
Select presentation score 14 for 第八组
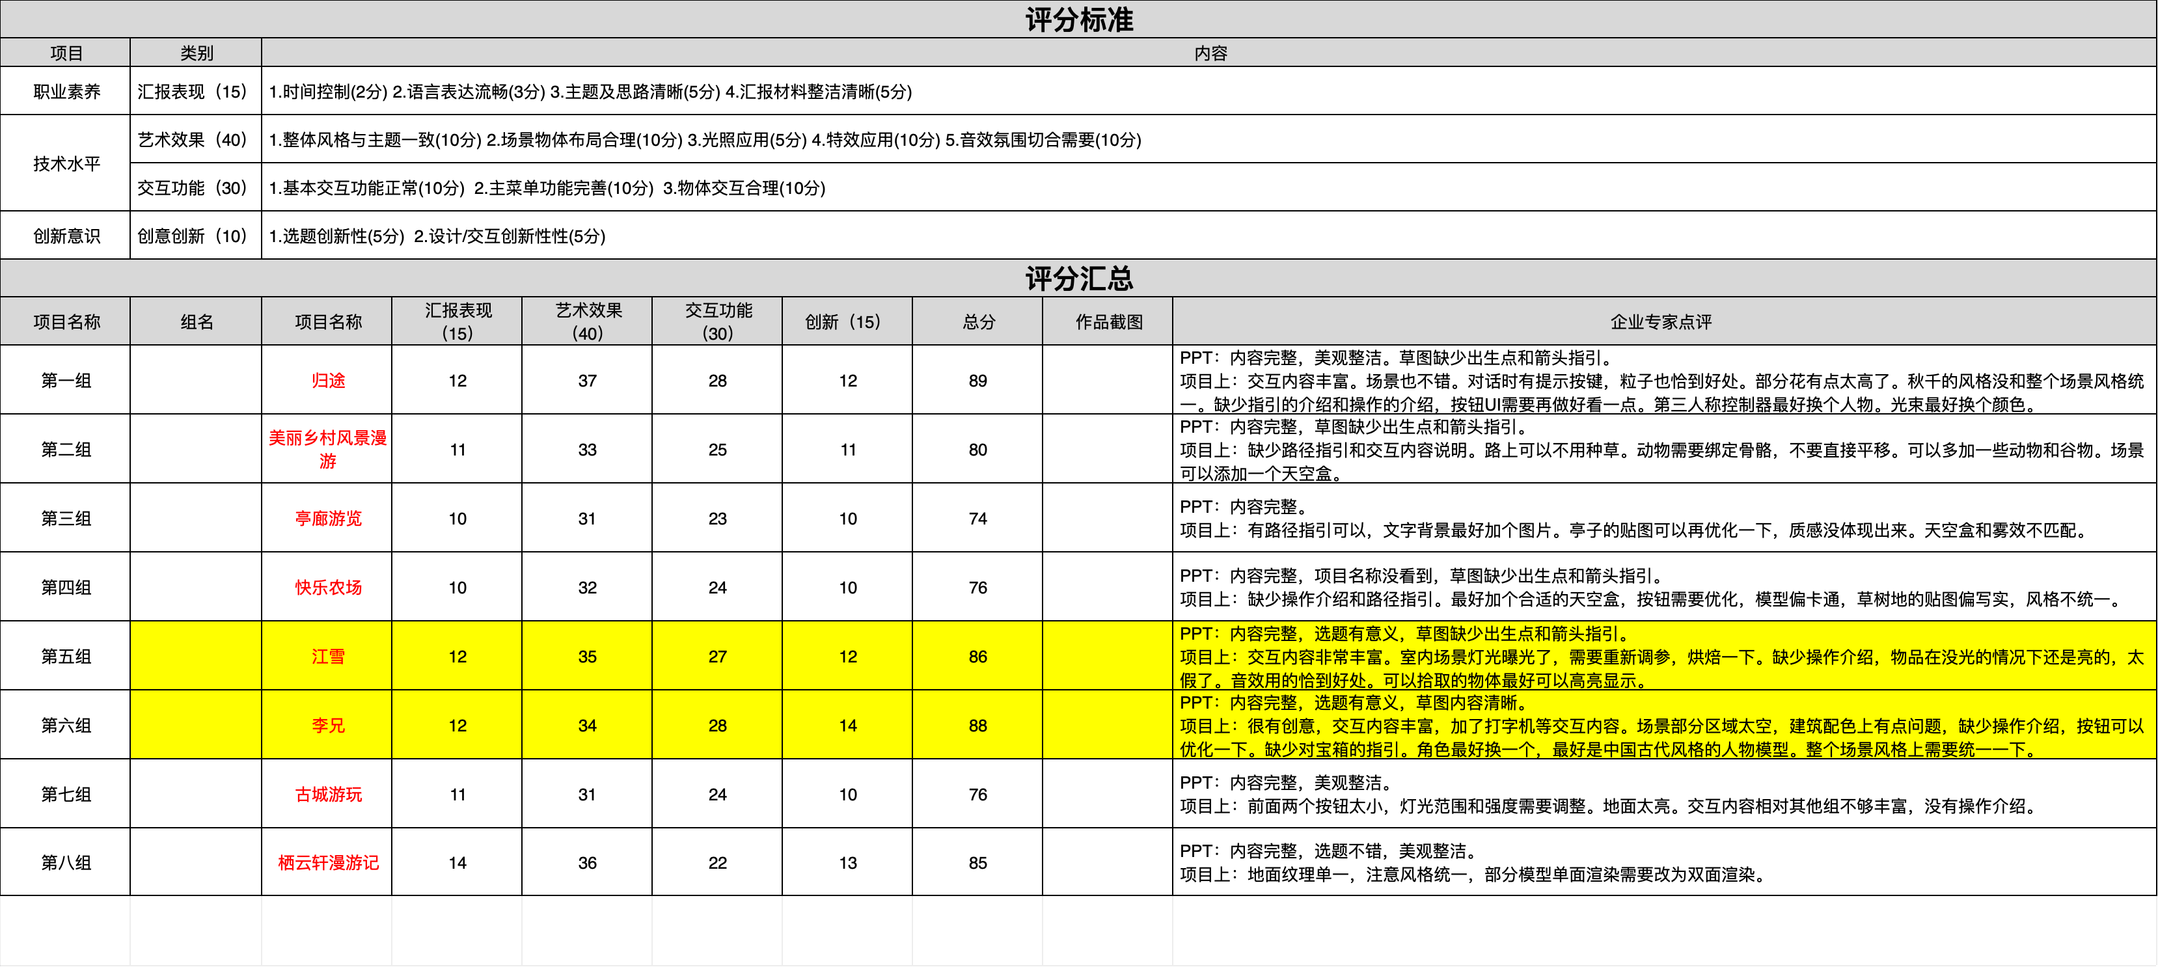458,862
